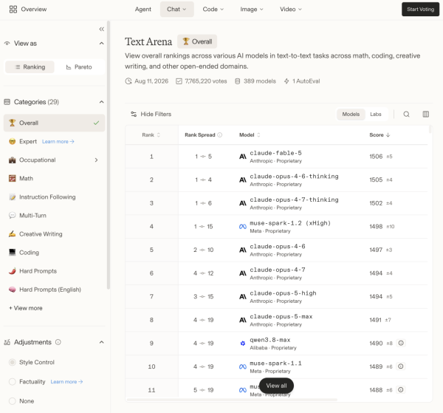
Task: Click the table horizontal scrollbar
Action: [232, 400]
